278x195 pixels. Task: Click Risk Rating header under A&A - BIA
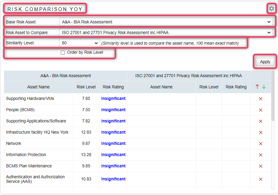(113, 87)
